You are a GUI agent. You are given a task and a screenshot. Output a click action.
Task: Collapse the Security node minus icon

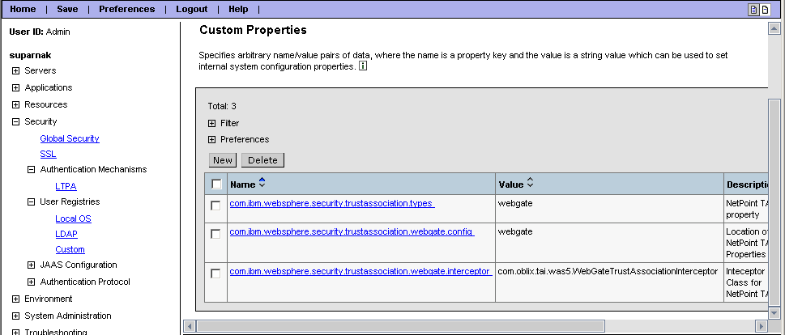15,122
